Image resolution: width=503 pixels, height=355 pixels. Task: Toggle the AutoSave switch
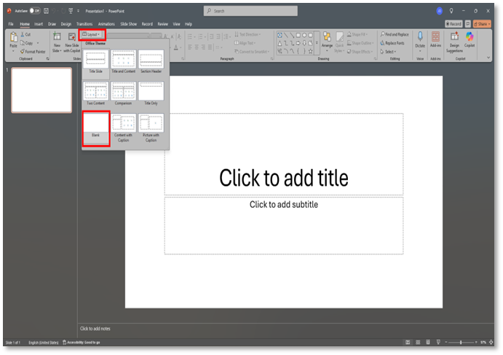[x=34, y=11]
